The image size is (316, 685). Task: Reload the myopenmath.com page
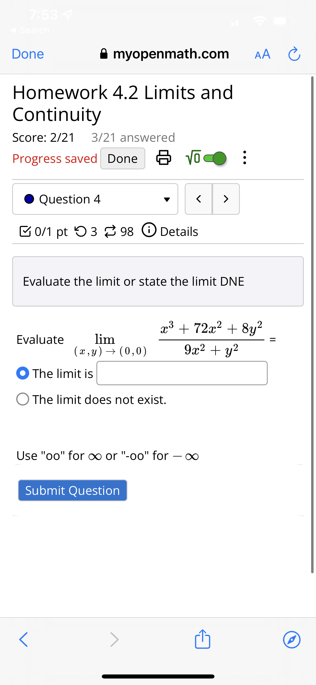pos(294,54)
